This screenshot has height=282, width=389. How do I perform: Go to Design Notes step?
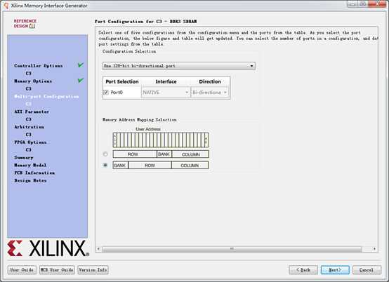point(30,180)
